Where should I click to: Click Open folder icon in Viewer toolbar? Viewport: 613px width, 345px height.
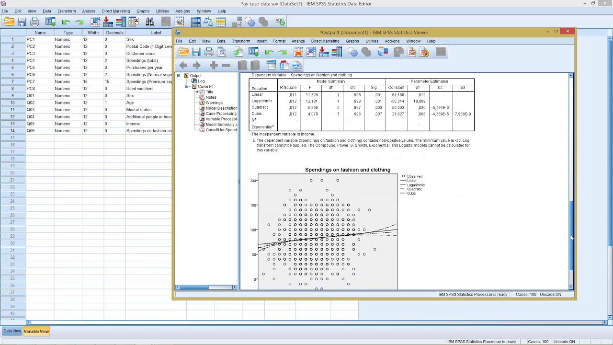pyautogui.click(x=183, y=52)
